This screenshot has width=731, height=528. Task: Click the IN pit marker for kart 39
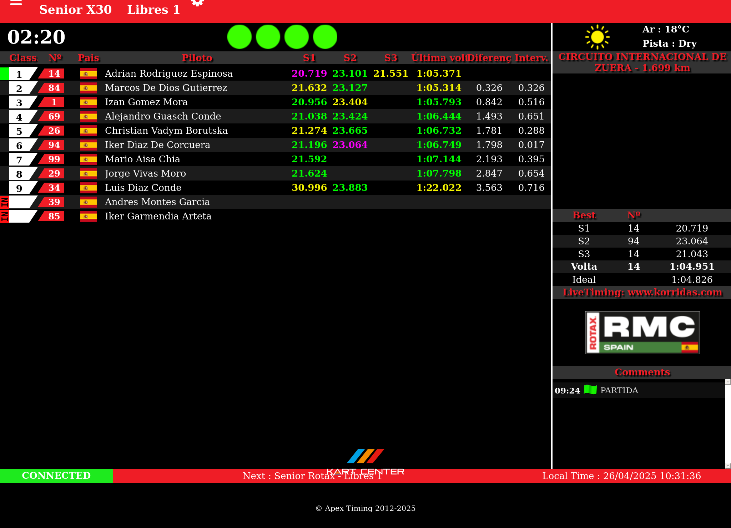4,202
